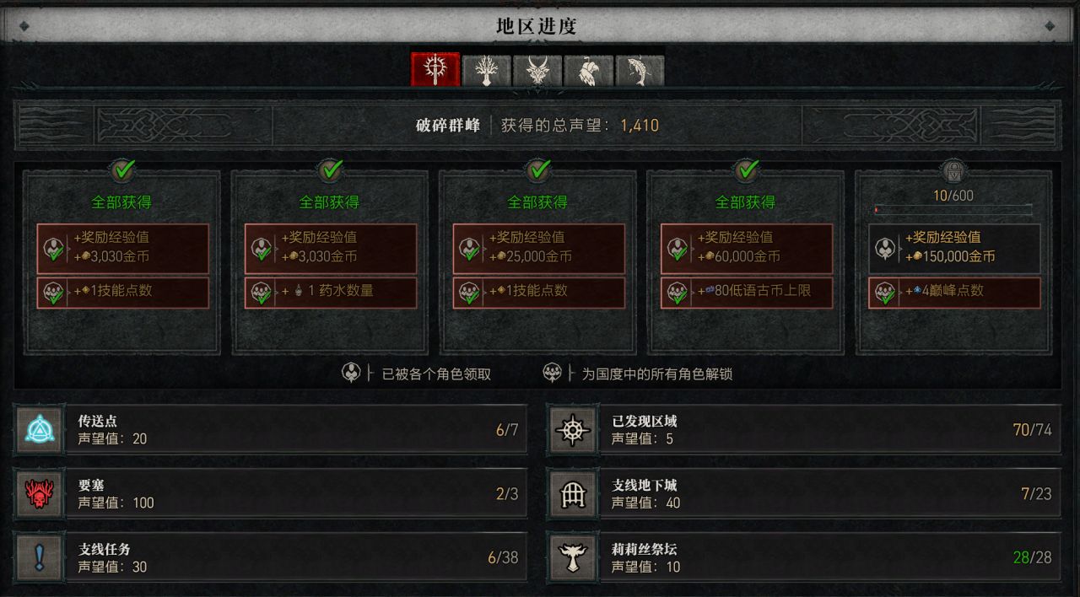Screen dimensions: 1080x597
Task: Click the 支线任务 exclamation mark icon
Action: point(40,557)
